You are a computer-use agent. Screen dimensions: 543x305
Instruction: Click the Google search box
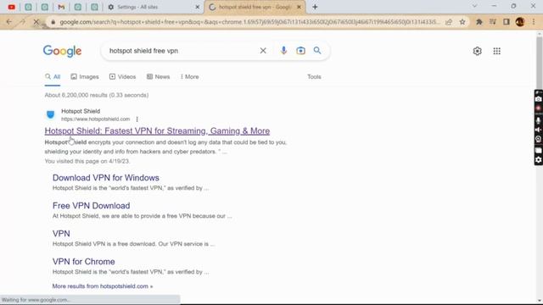[x=182, y=51]
